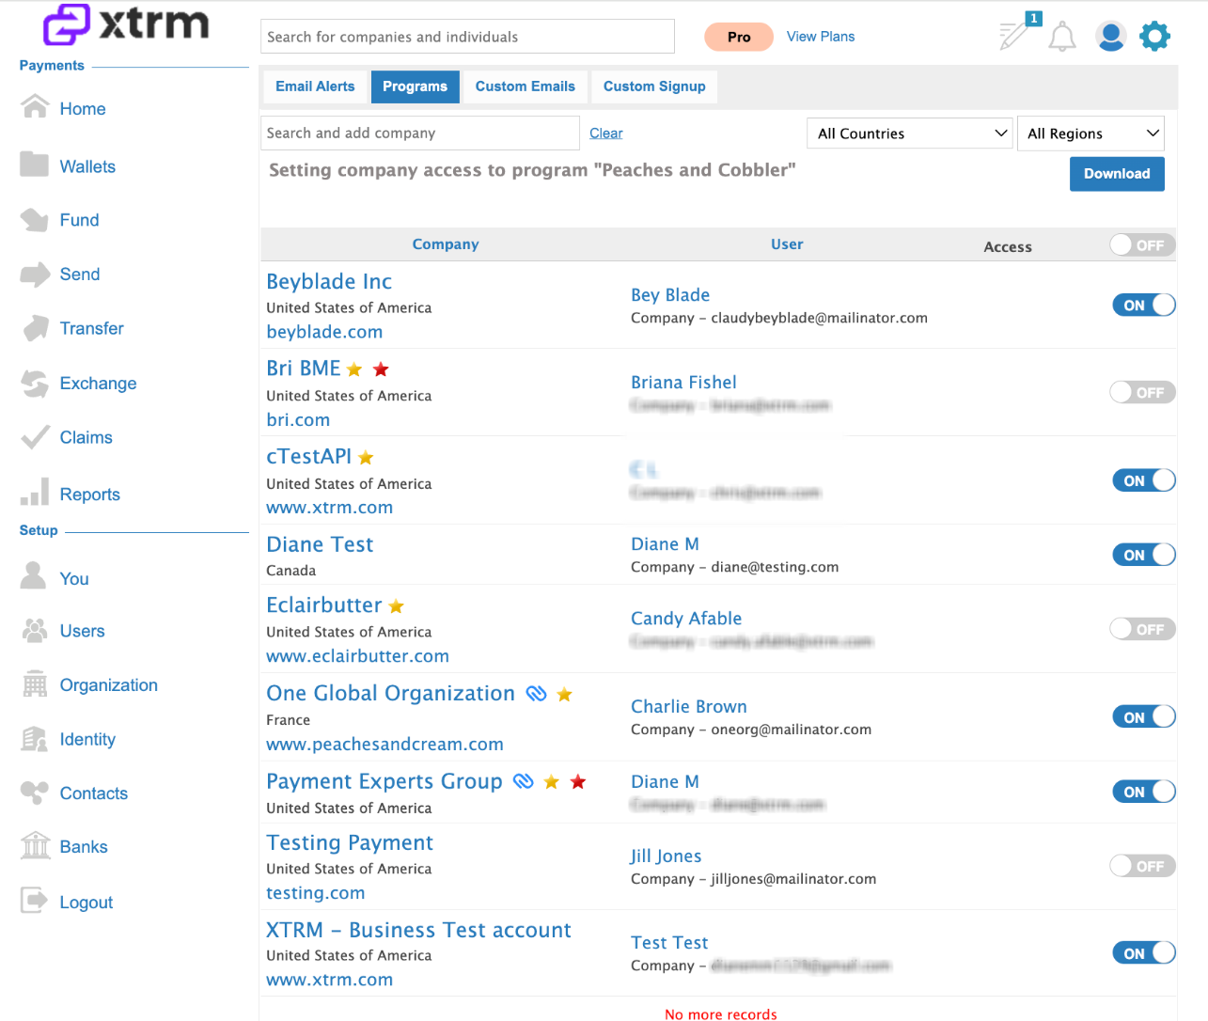The width and height of the screenshot is (1208, 1021).
Task: Open the All Countries dropdown
Action: point(910,134)
